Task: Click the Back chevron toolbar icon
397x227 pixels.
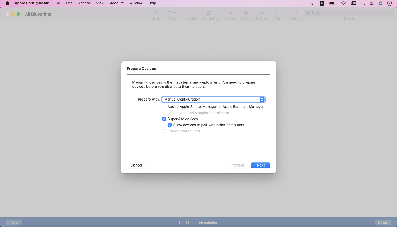Action: click(156, 13)
